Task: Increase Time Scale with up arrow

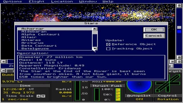Action: click(x=39, y=96)
